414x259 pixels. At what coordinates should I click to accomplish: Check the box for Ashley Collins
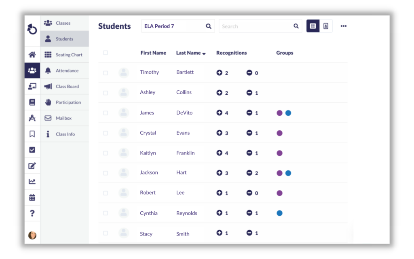106,93
